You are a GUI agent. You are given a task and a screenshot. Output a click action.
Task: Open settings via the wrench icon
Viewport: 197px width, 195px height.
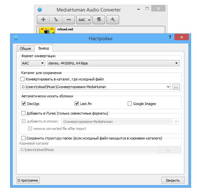(x=113, y=20)
